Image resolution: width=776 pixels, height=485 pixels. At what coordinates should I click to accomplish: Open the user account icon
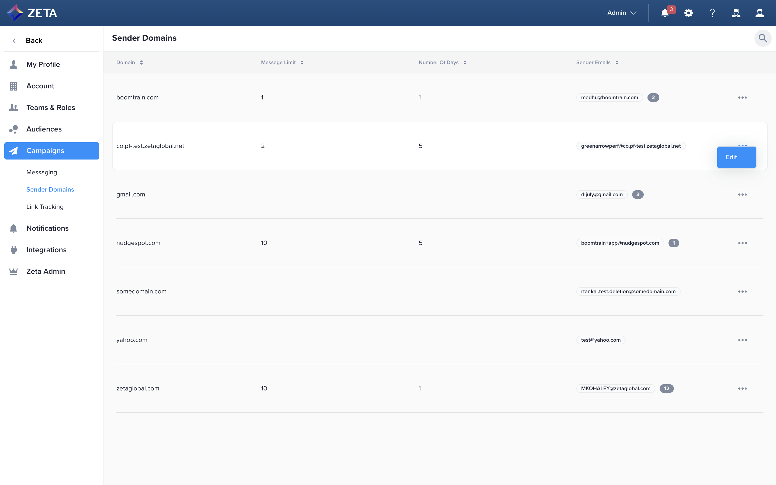click(760, 13)
